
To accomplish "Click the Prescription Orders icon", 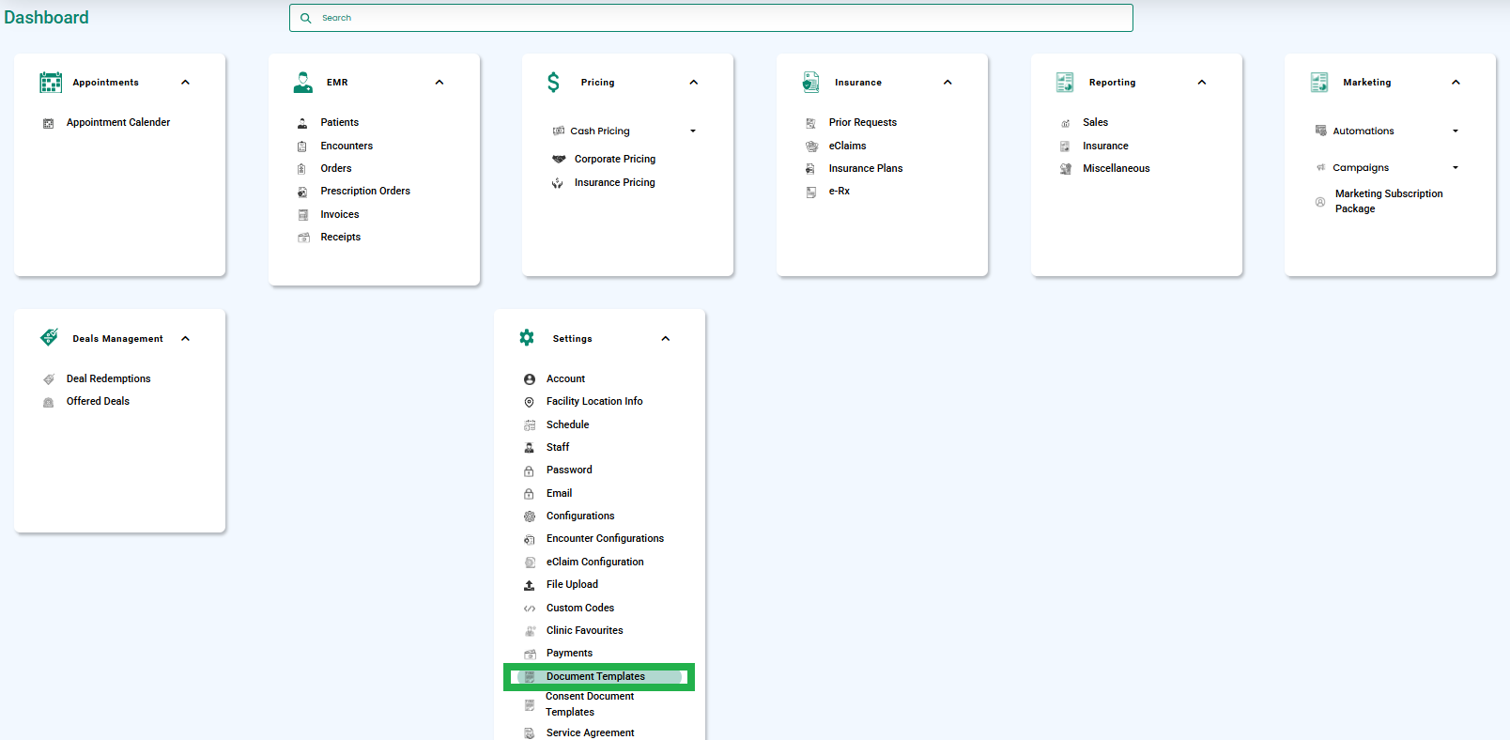I will (302, 192).
